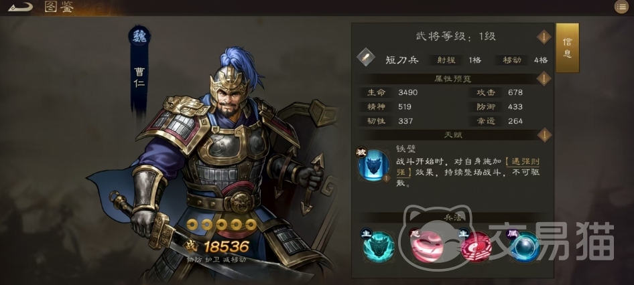The image size is (634, 285).
Task: Tap the info diamond beside 天赋
Action: point(544,135)
